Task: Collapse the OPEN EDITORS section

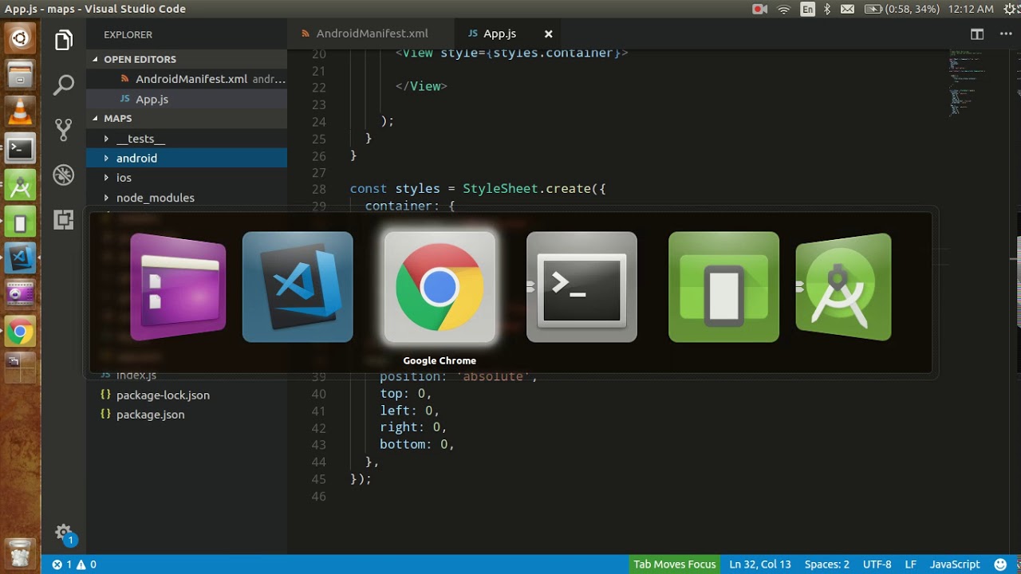Action: click(x=187, y=59)
